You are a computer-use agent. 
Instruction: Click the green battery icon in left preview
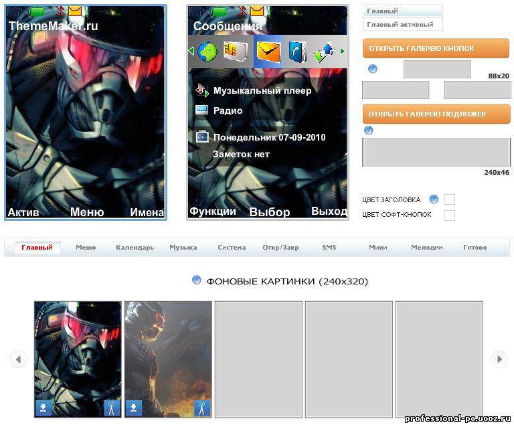coord(37,13)
